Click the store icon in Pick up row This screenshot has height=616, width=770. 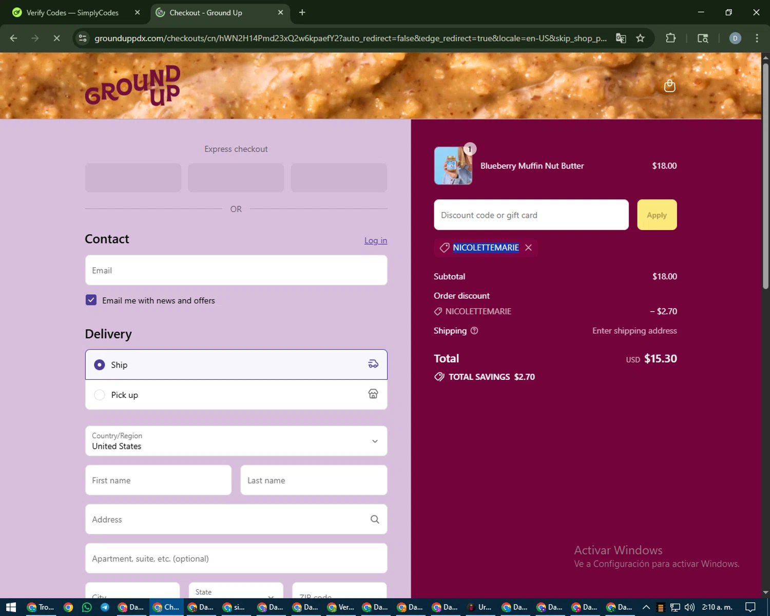[373, 394]
